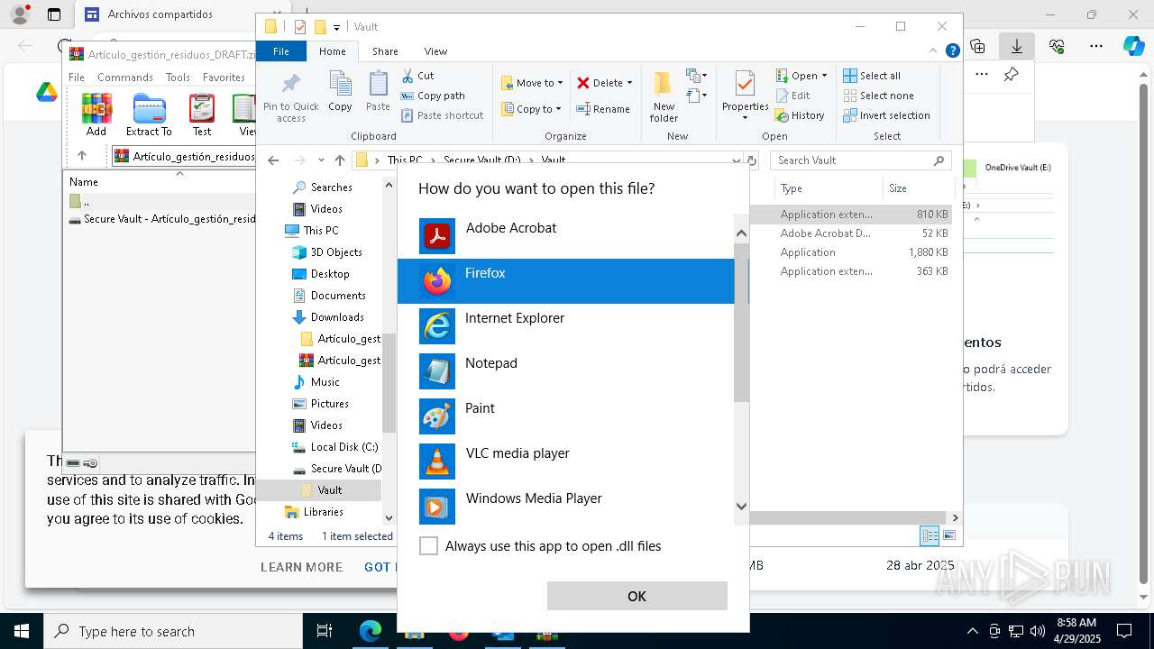Click the WinRAR Test toolbar icon
This screenshot has width=1154, height=649.
coord(202,114)
